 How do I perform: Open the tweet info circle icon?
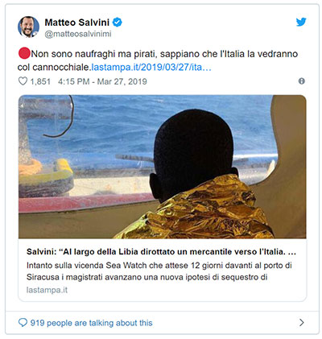point(302,81)
